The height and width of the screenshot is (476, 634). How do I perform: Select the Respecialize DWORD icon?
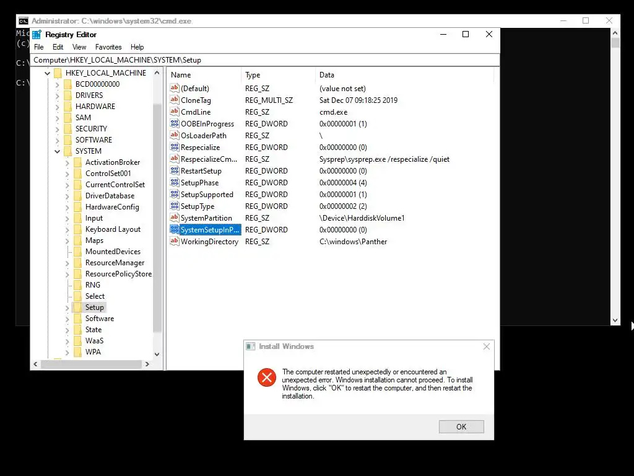click(174, 147)
